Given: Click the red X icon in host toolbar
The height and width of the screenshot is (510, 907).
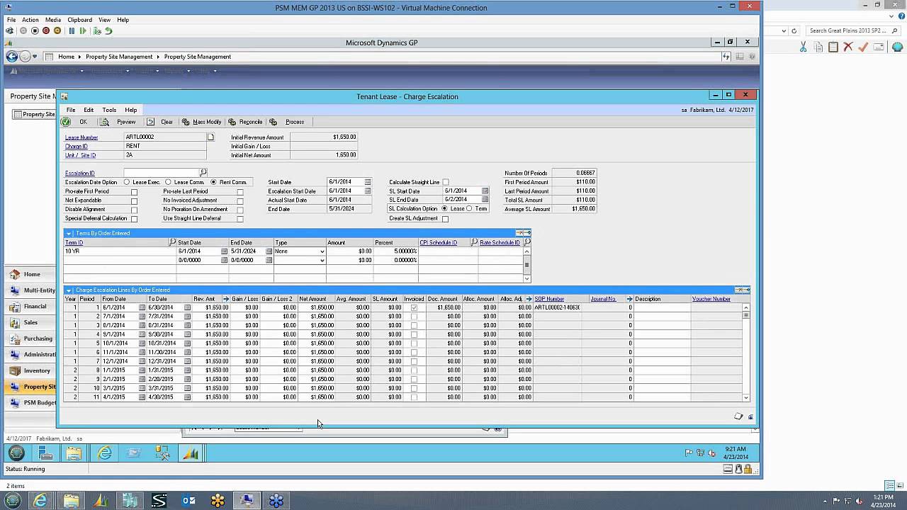Looking at the screenshot, I should [847, 47].
